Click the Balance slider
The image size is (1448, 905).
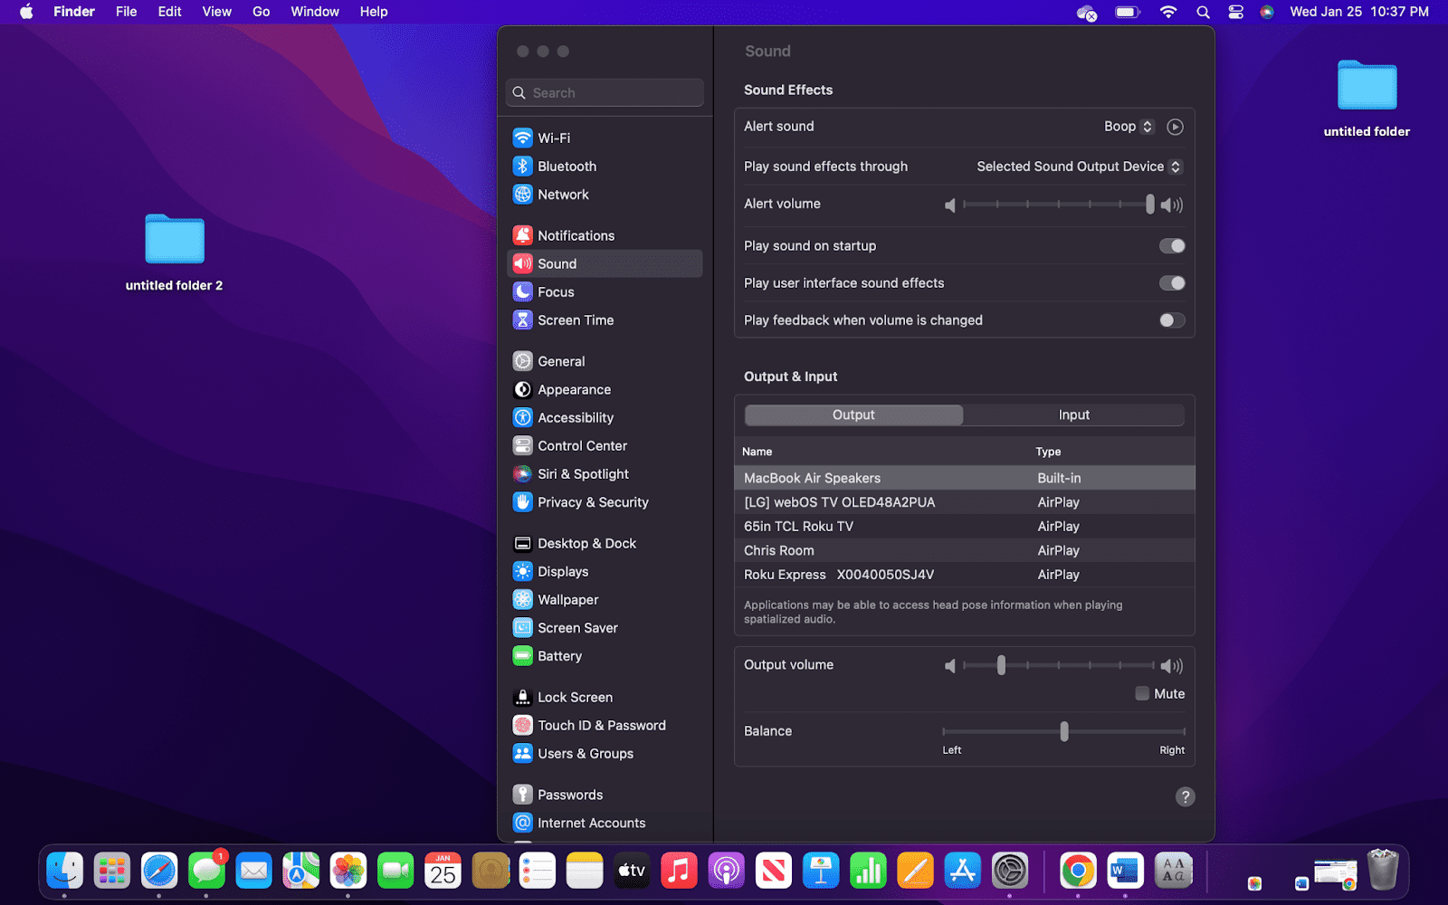coord(1064,731)
